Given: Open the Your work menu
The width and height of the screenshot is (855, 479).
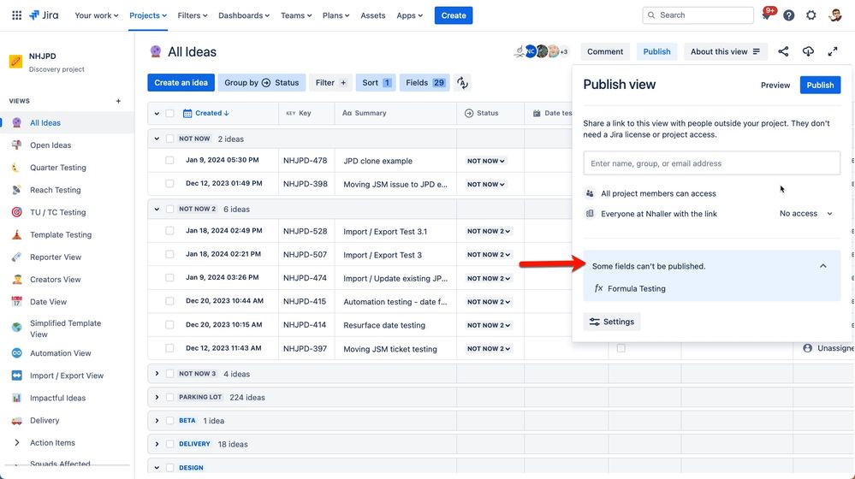Looking at the screenshot, I should [x=97, y=15].
